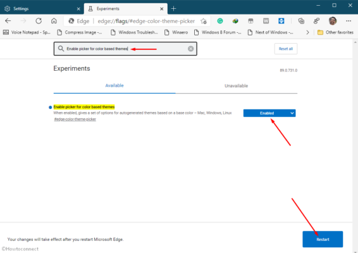
Task: Close the Settings tab
Action: point(78,9)
